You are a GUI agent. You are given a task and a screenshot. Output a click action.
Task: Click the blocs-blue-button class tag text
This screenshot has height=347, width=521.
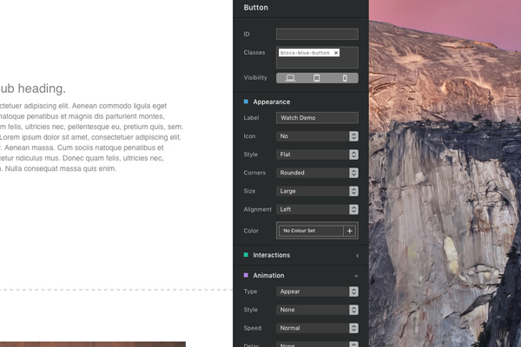305,53
